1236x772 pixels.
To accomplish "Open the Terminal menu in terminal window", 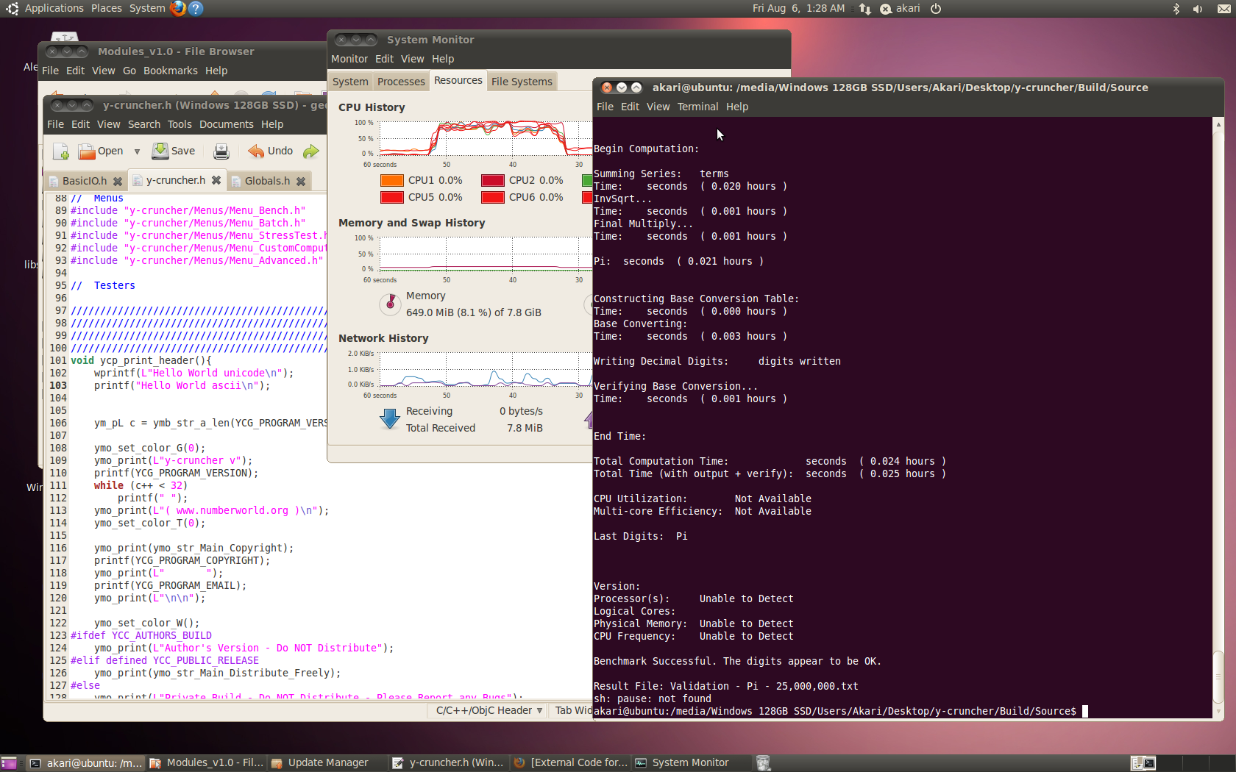I will (697, 107).
